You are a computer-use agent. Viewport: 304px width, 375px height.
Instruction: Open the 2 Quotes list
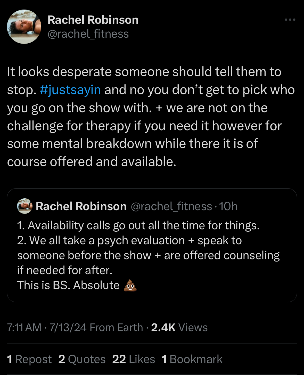[x=82, y=359]
